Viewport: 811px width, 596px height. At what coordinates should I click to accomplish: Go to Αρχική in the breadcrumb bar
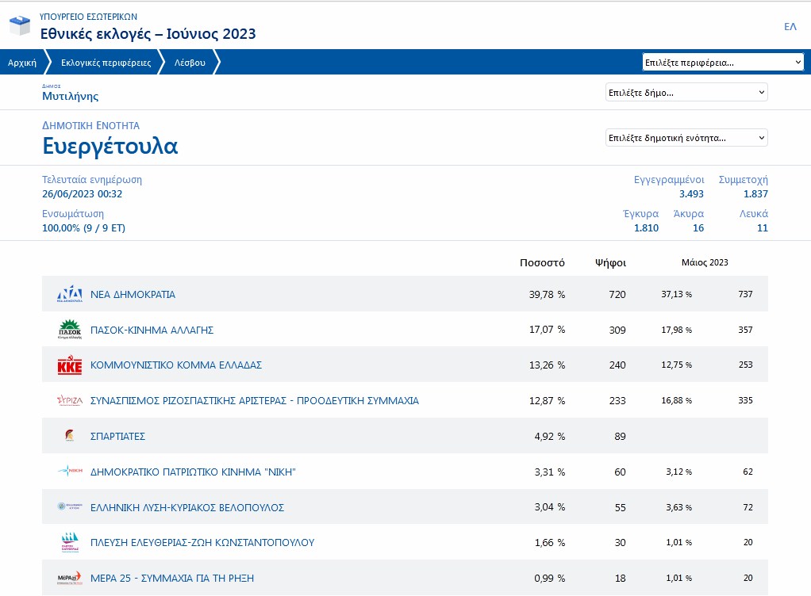pos(22,63)
